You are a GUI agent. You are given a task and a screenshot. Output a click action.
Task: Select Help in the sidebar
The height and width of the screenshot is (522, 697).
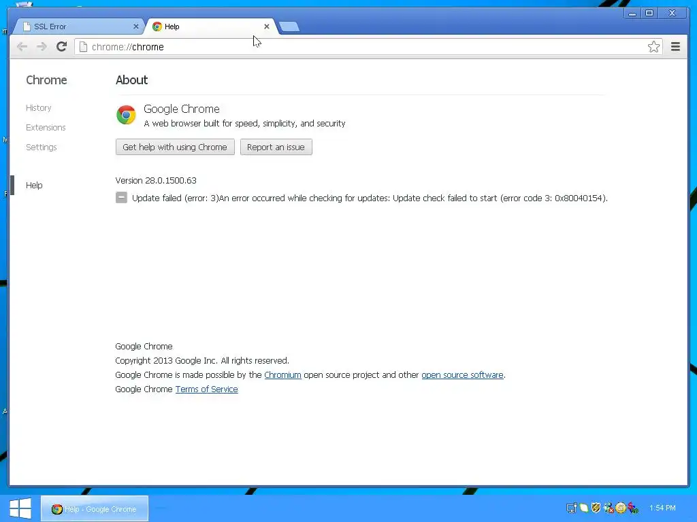(34, 185)
